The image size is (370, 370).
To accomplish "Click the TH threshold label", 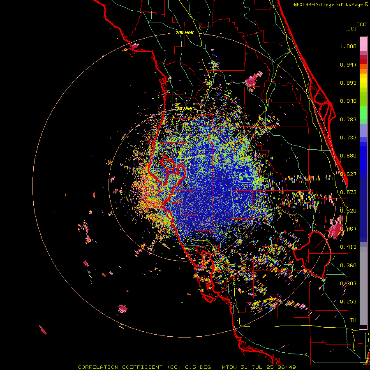I will pos(353,320).
